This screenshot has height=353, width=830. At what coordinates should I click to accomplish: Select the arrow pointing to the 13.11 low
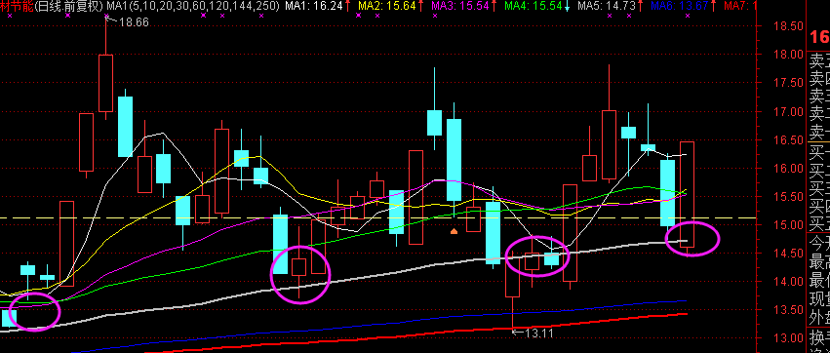click(x=518, y=333)
